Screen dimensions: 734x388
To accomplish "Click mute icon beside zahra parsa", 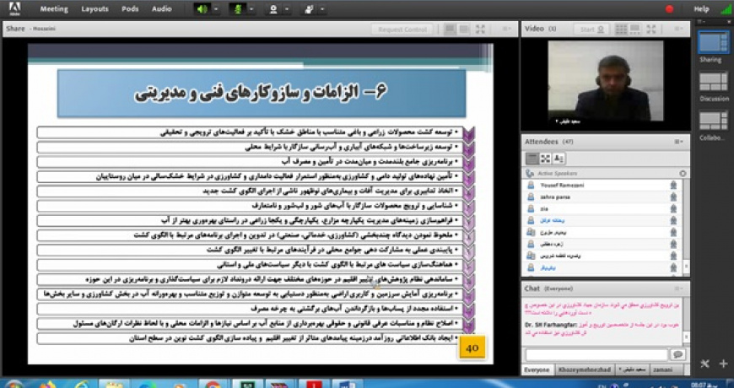I will [673, 197].
